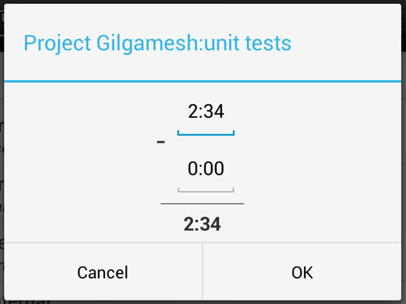406x304 pixels.
Task: Click the Project Gilgamesh:unit tests title
Action: 158,43
